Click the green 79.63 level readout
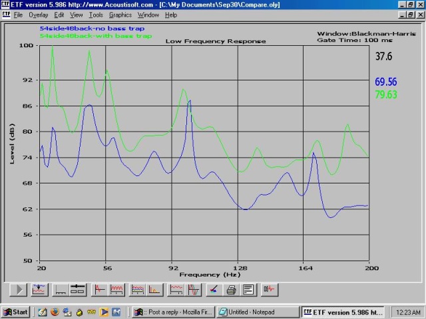 click(386, 94)
